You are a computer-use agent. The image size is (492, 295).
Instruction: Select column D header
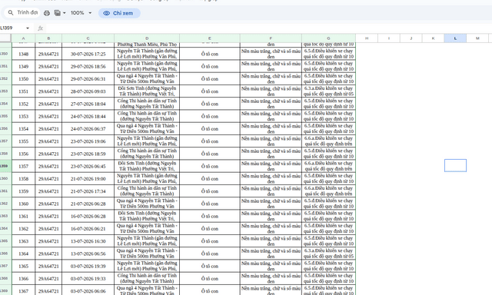point(147,38)
